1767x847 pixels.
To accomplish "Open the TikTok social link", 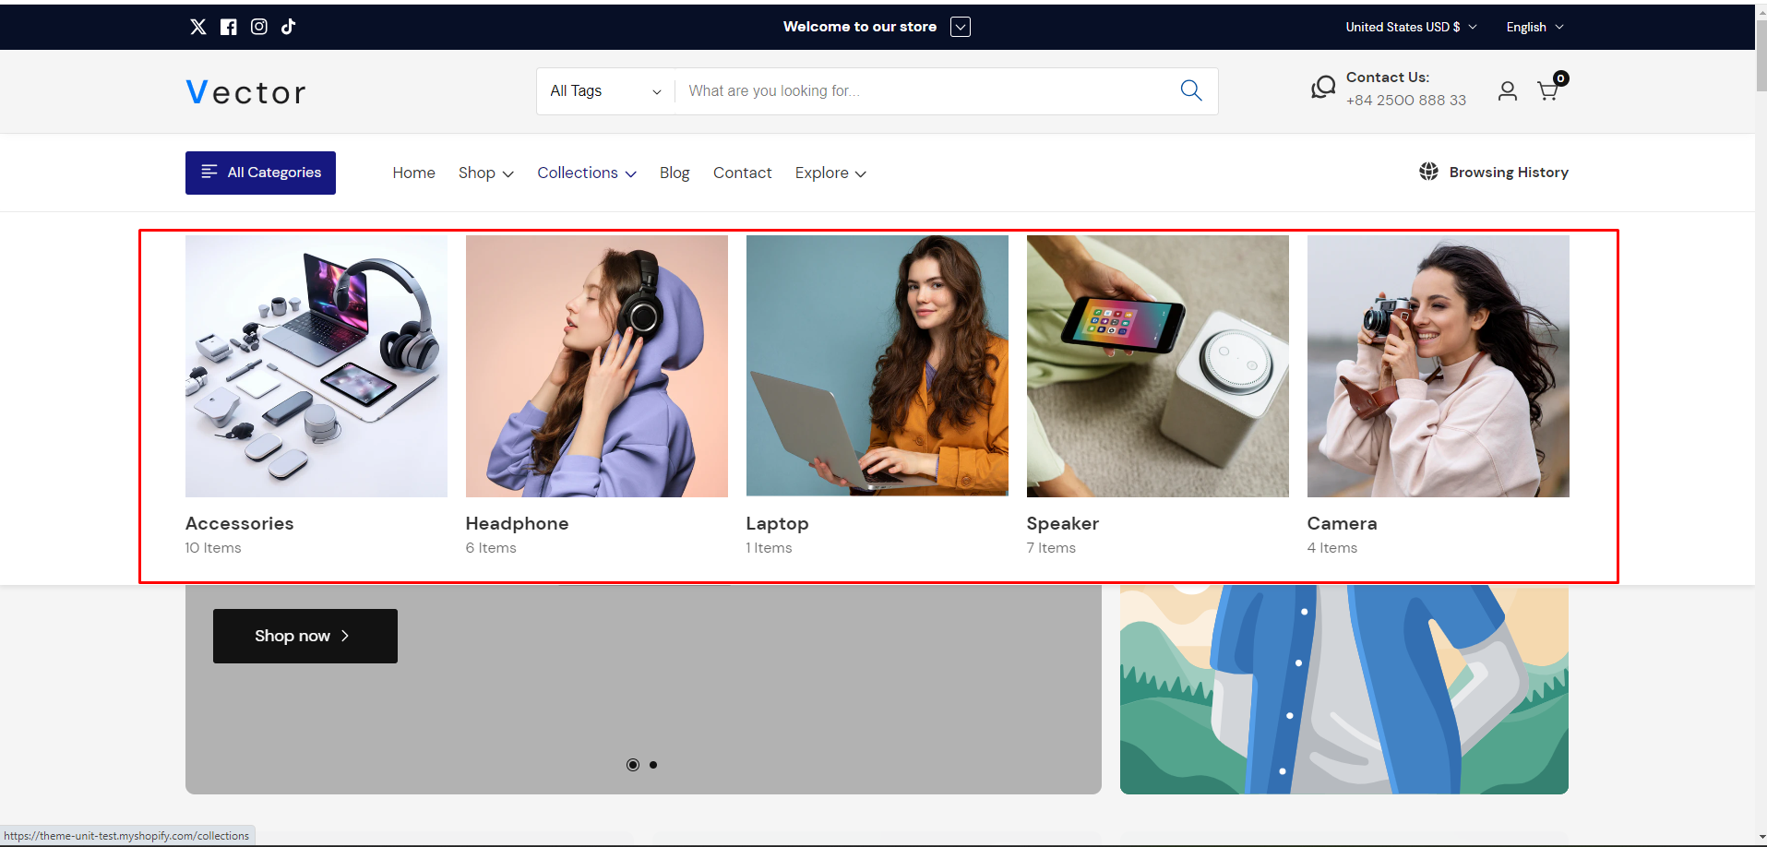I will click(x=289, y=27).
